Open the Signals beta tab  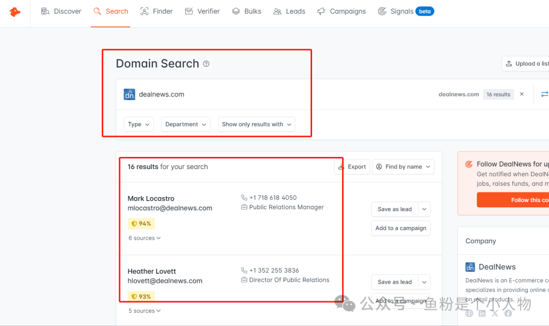tap(406, 12)
